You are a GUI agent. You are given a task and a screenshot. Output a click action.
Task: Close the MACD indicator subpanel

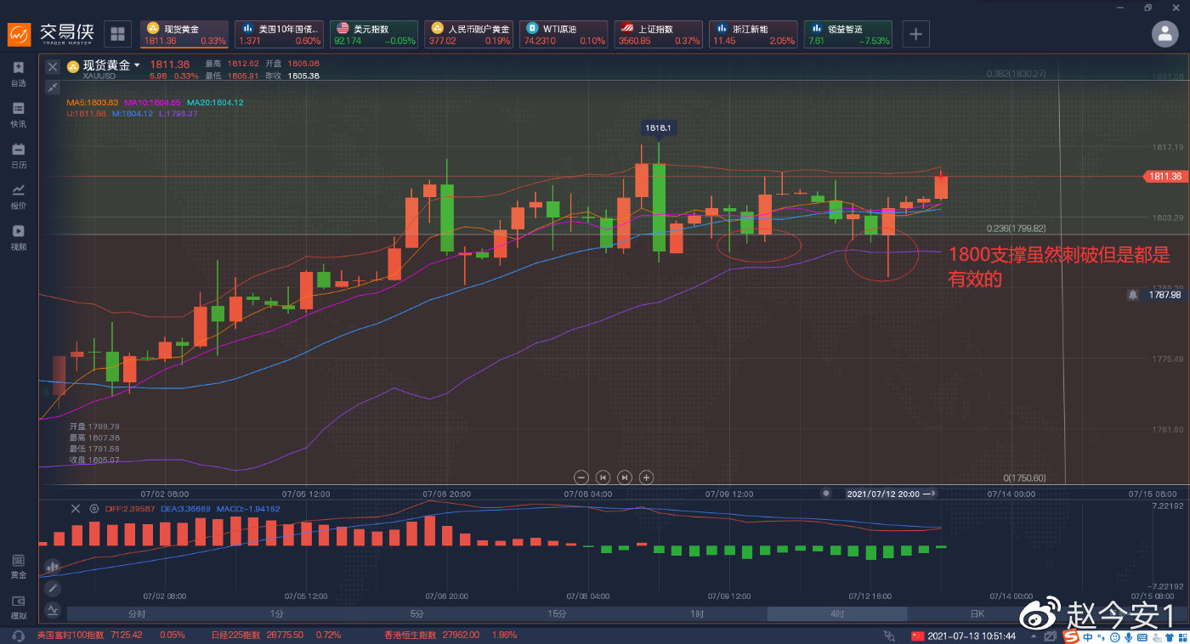[75, 509]
